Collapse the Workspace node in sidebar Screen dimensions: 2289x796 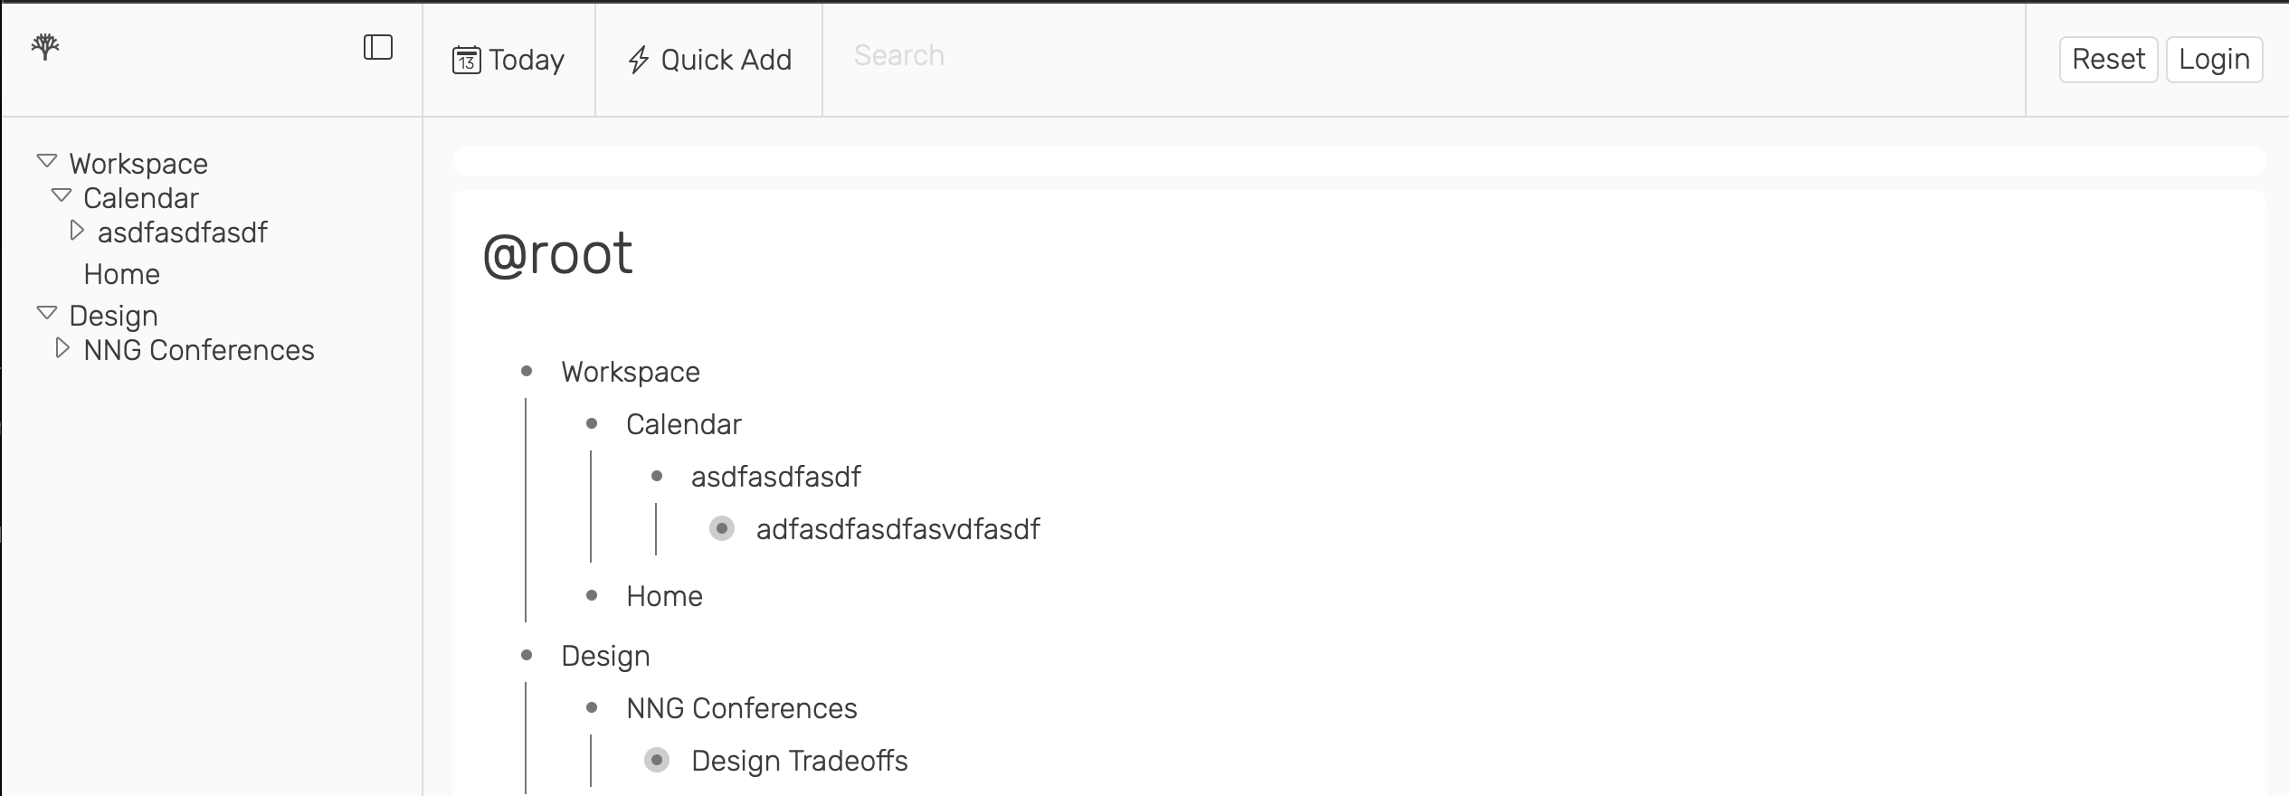47,161
